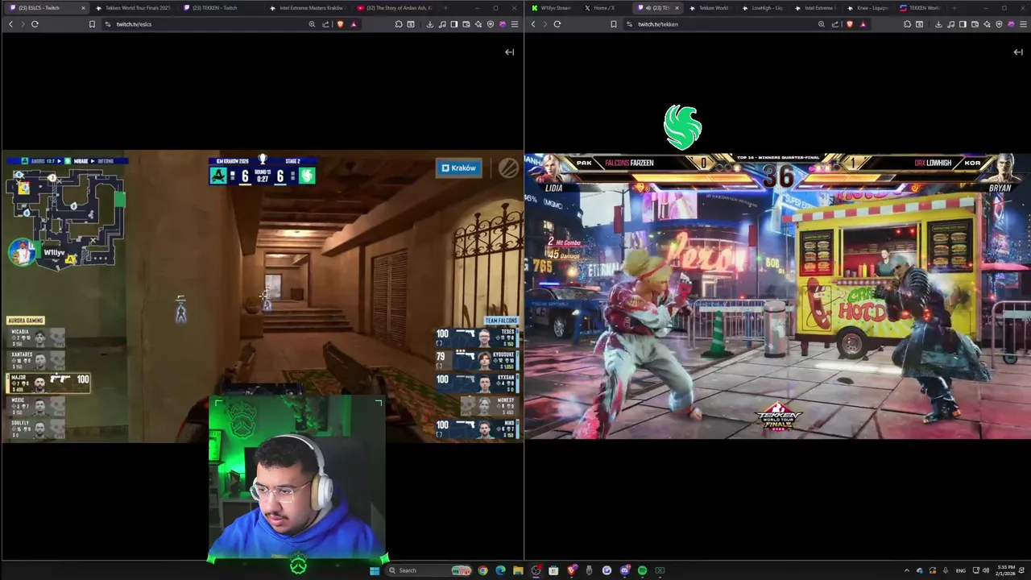Toggle the sidebar panel in the ESLCS window
Image resolution: width=1031 pixels, height=580 pixels.
pyautogui.click(x=454, y=24)
